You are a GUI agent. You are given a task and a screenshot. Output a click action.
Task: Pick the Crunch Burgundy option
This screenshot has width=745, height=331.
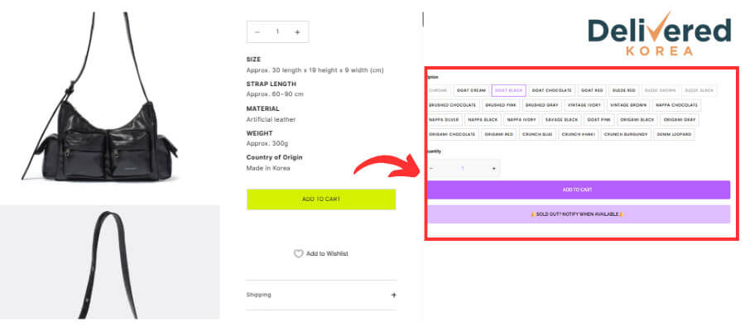(625, 134)
